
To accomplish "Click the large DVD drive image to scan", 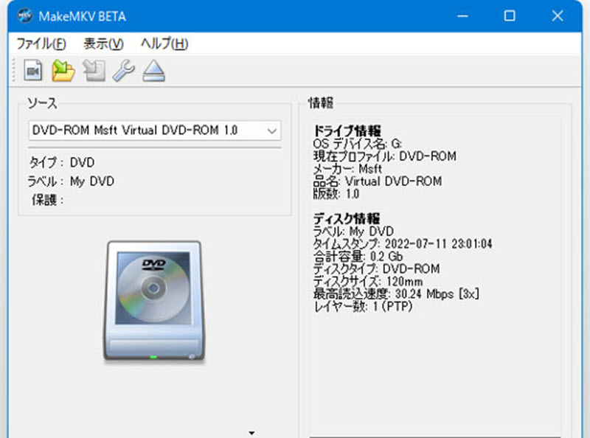I will pyautogui.click(x=151, y=300).
